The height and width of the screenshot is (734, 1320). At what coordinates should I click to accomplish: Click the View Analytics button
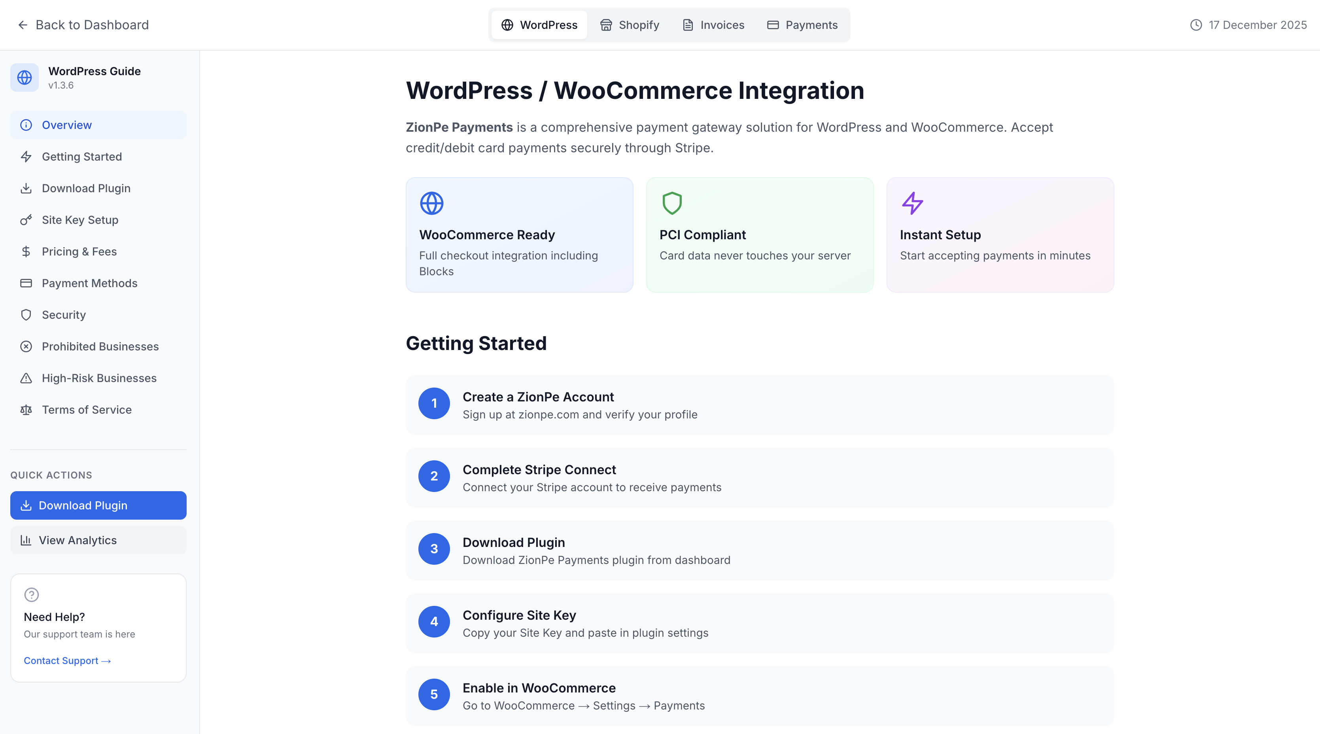[x=98, y=540]
